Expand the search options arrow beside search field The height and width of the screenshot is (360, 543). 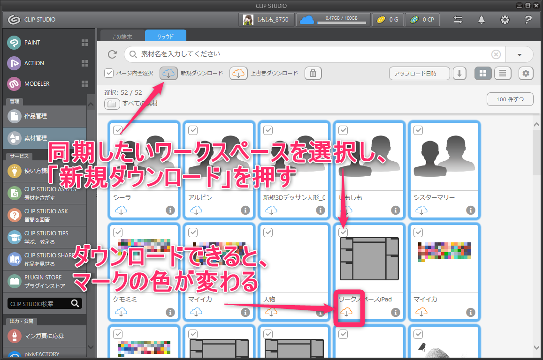tap(519, 54)
